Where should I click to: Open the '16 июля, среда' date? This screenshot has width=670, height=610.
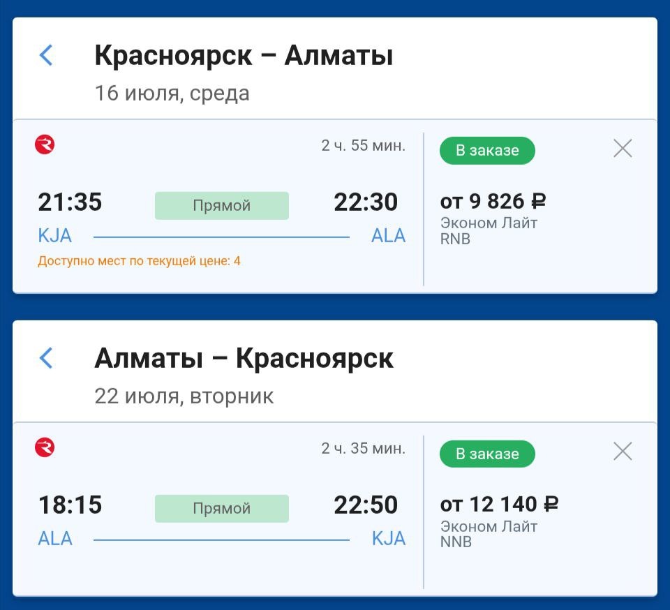coord(172,93)
